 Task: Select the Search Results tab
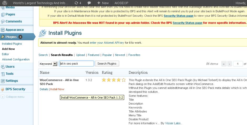coord(62,55)
